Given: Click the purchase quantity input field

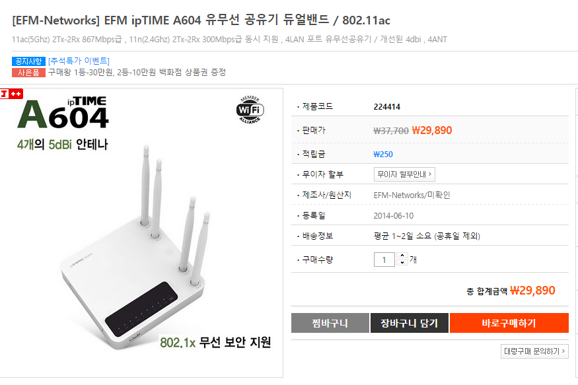Looking at the screenshot, I should click(384, 260).
